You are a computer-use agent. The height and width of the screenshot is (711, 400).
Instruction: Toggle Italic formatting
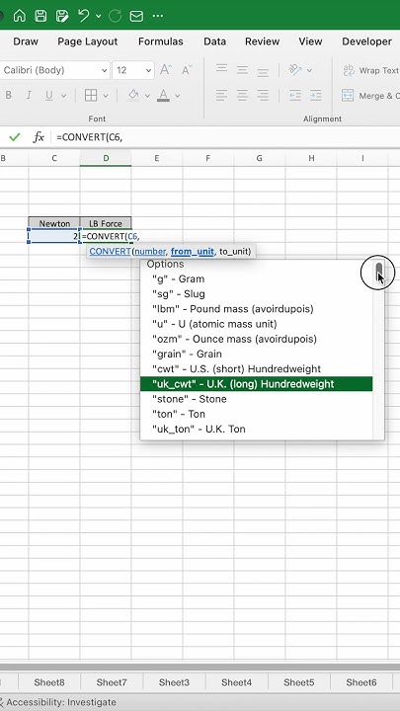pyautogui.click(x=29, y=95)
